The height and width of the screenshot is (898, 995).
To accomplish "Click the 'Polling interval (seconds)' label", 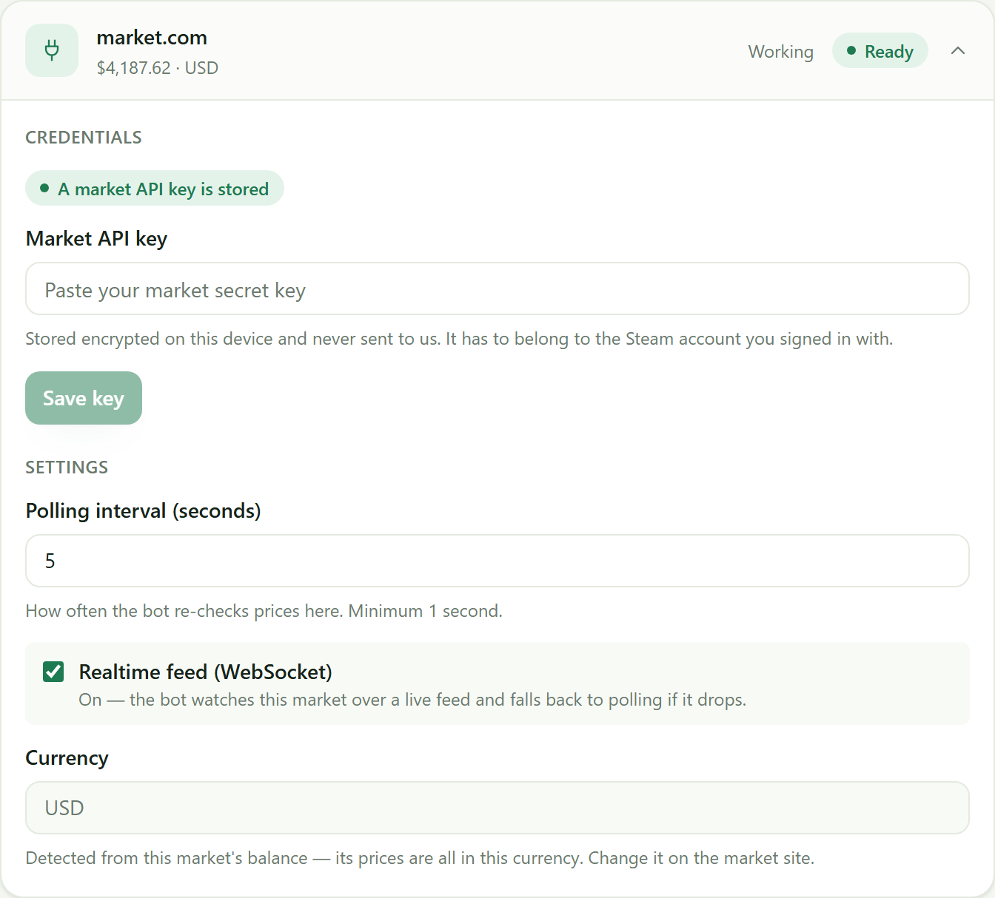I will click(x=144, y=510).
